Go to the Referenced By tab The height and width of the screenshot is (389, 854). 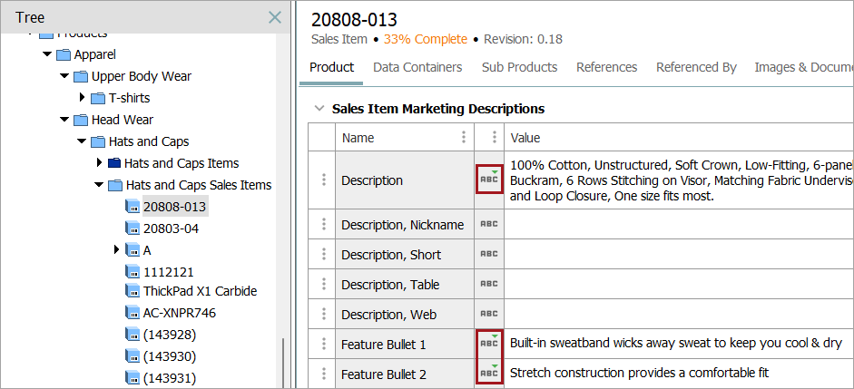(x=696, y=67)
